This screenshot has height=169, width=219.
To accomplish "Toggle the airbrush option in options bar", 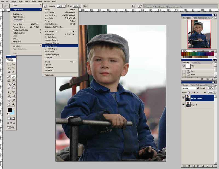I will click(x=85, y=6).
